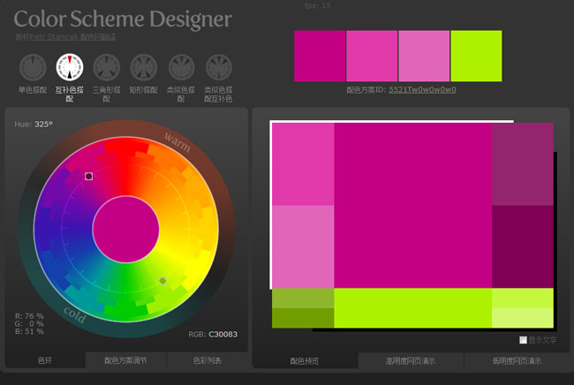Open the 色彩列表 color list tab
This screenshot has width=574, height=385.
[207, 360]
